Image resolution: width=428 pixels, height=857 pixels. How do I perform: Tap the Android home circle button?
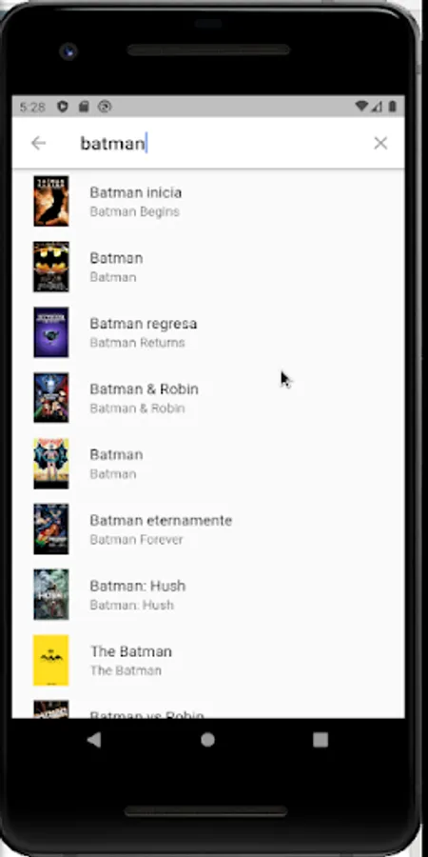pyautogui.click(x=207, y=740)
